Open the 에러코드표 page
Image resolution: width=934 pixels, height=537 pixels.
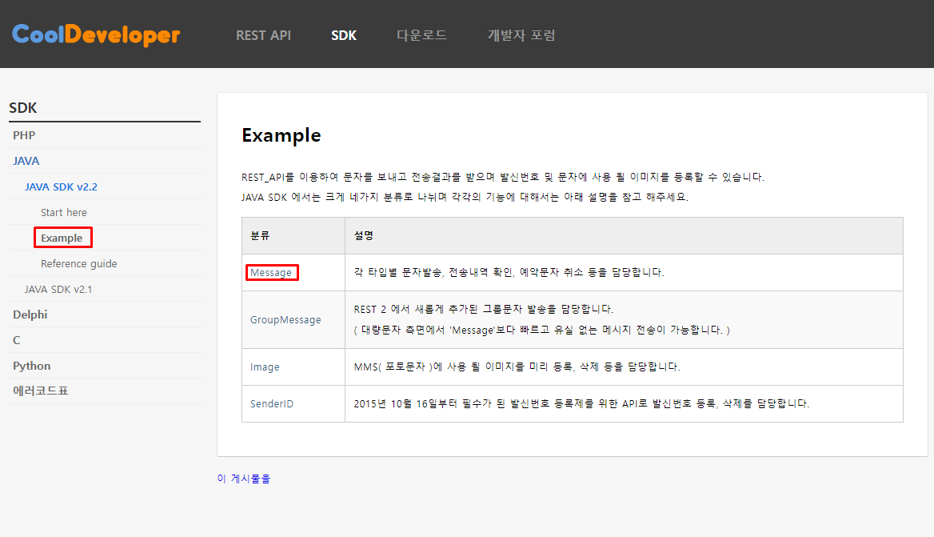(41, 391)
